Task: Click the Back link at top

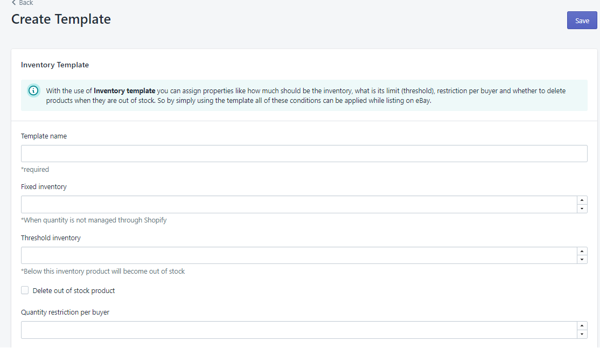Action: [23, 3]
